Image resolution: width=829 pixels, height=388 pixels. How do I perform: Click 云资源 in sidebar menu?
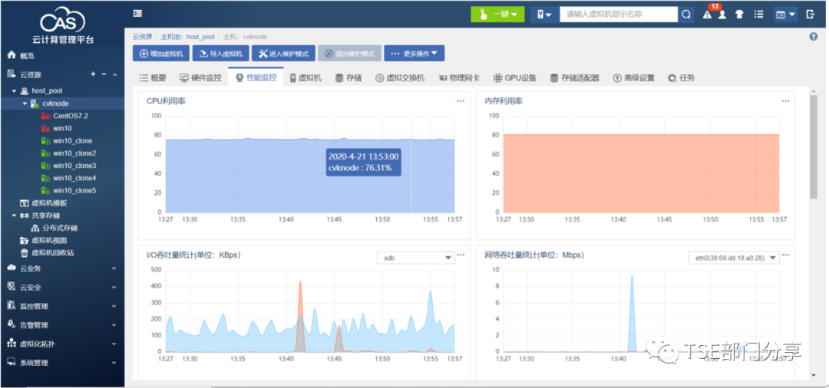(31, 75)
